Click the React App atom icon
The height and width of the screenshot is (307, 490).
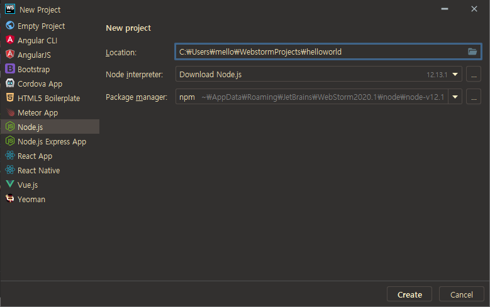[x=10, y=155]
